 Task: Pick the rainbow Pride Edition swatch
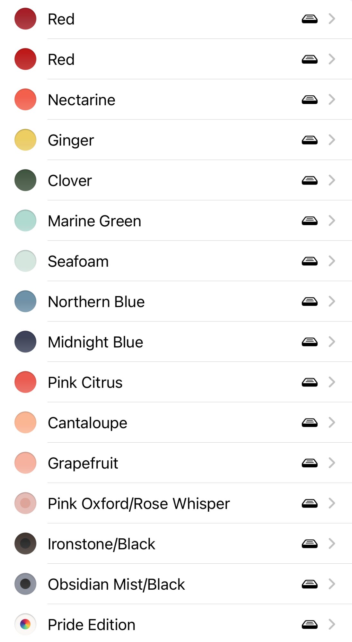(25, 624)
